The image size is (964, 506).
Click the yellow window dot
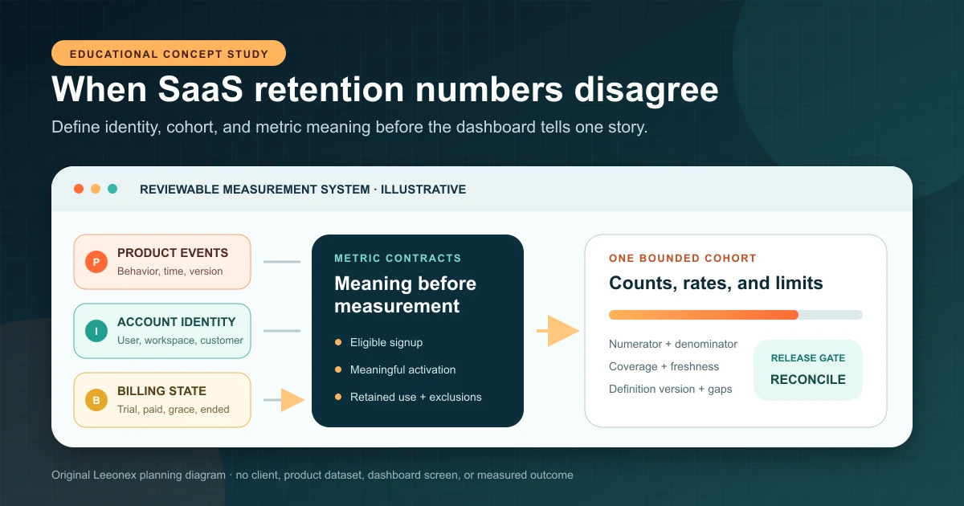[96, 189]
